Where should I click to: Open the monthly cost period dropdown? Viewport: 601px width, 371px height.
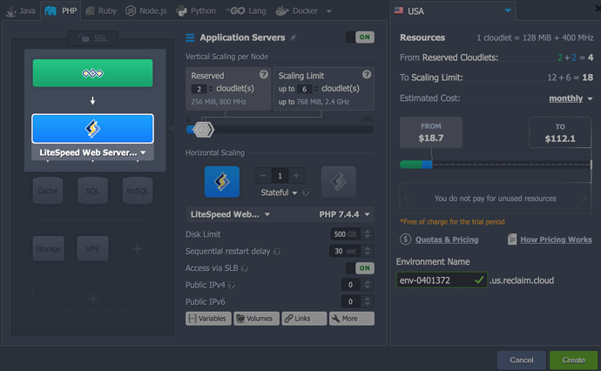pyautogui.click(x=571, y=98)
